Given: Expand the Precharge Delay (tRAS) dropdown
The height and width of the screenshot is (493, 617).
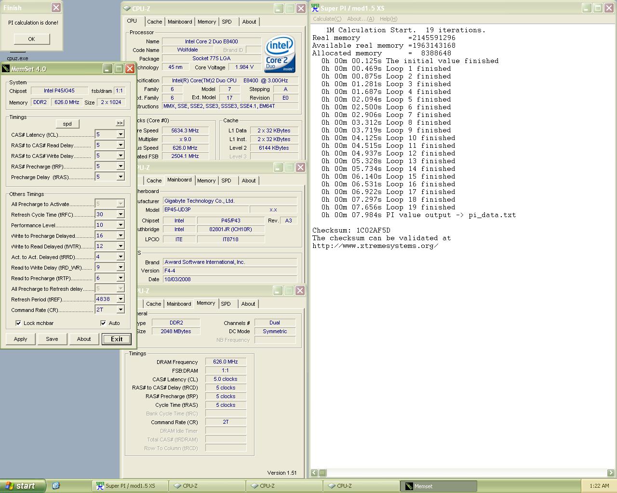Looking at the screenshot, I should click(x=121, y=177).
